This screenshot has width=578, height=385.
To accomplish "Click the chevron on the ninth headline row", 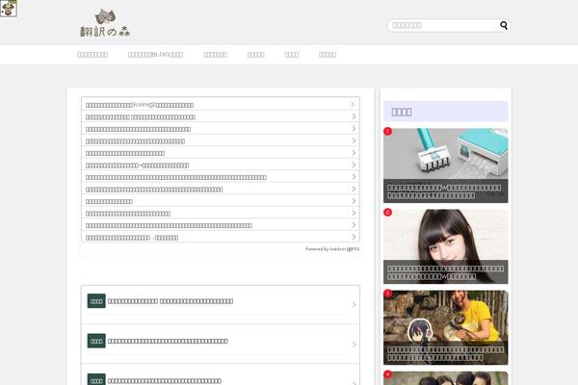I will (354, 201).
